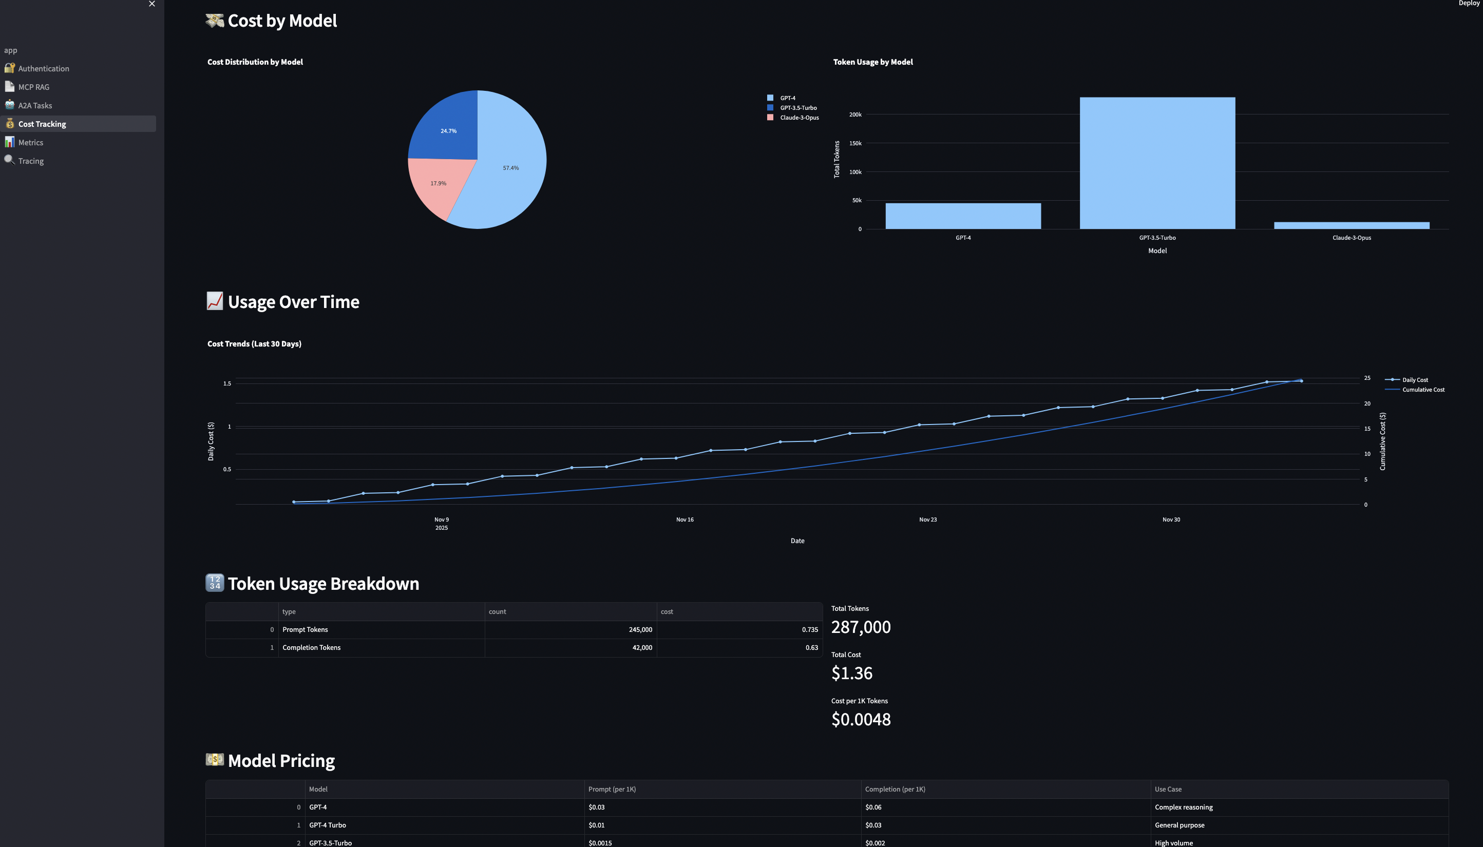Screen dimensions: 1483x847
Task: Open the Deploy menu at top right
Action: (x=1469, y=4)
